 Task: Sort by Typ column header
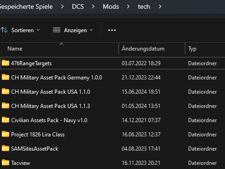tap(192, 49)
